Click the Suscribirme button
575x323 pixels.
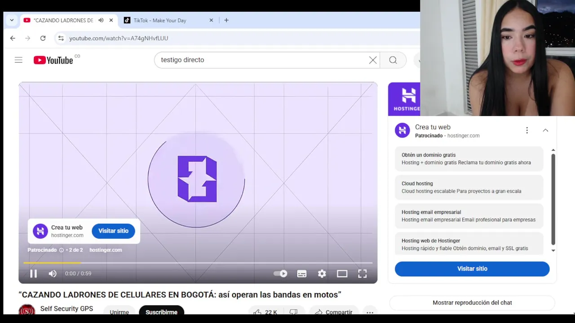161,311
